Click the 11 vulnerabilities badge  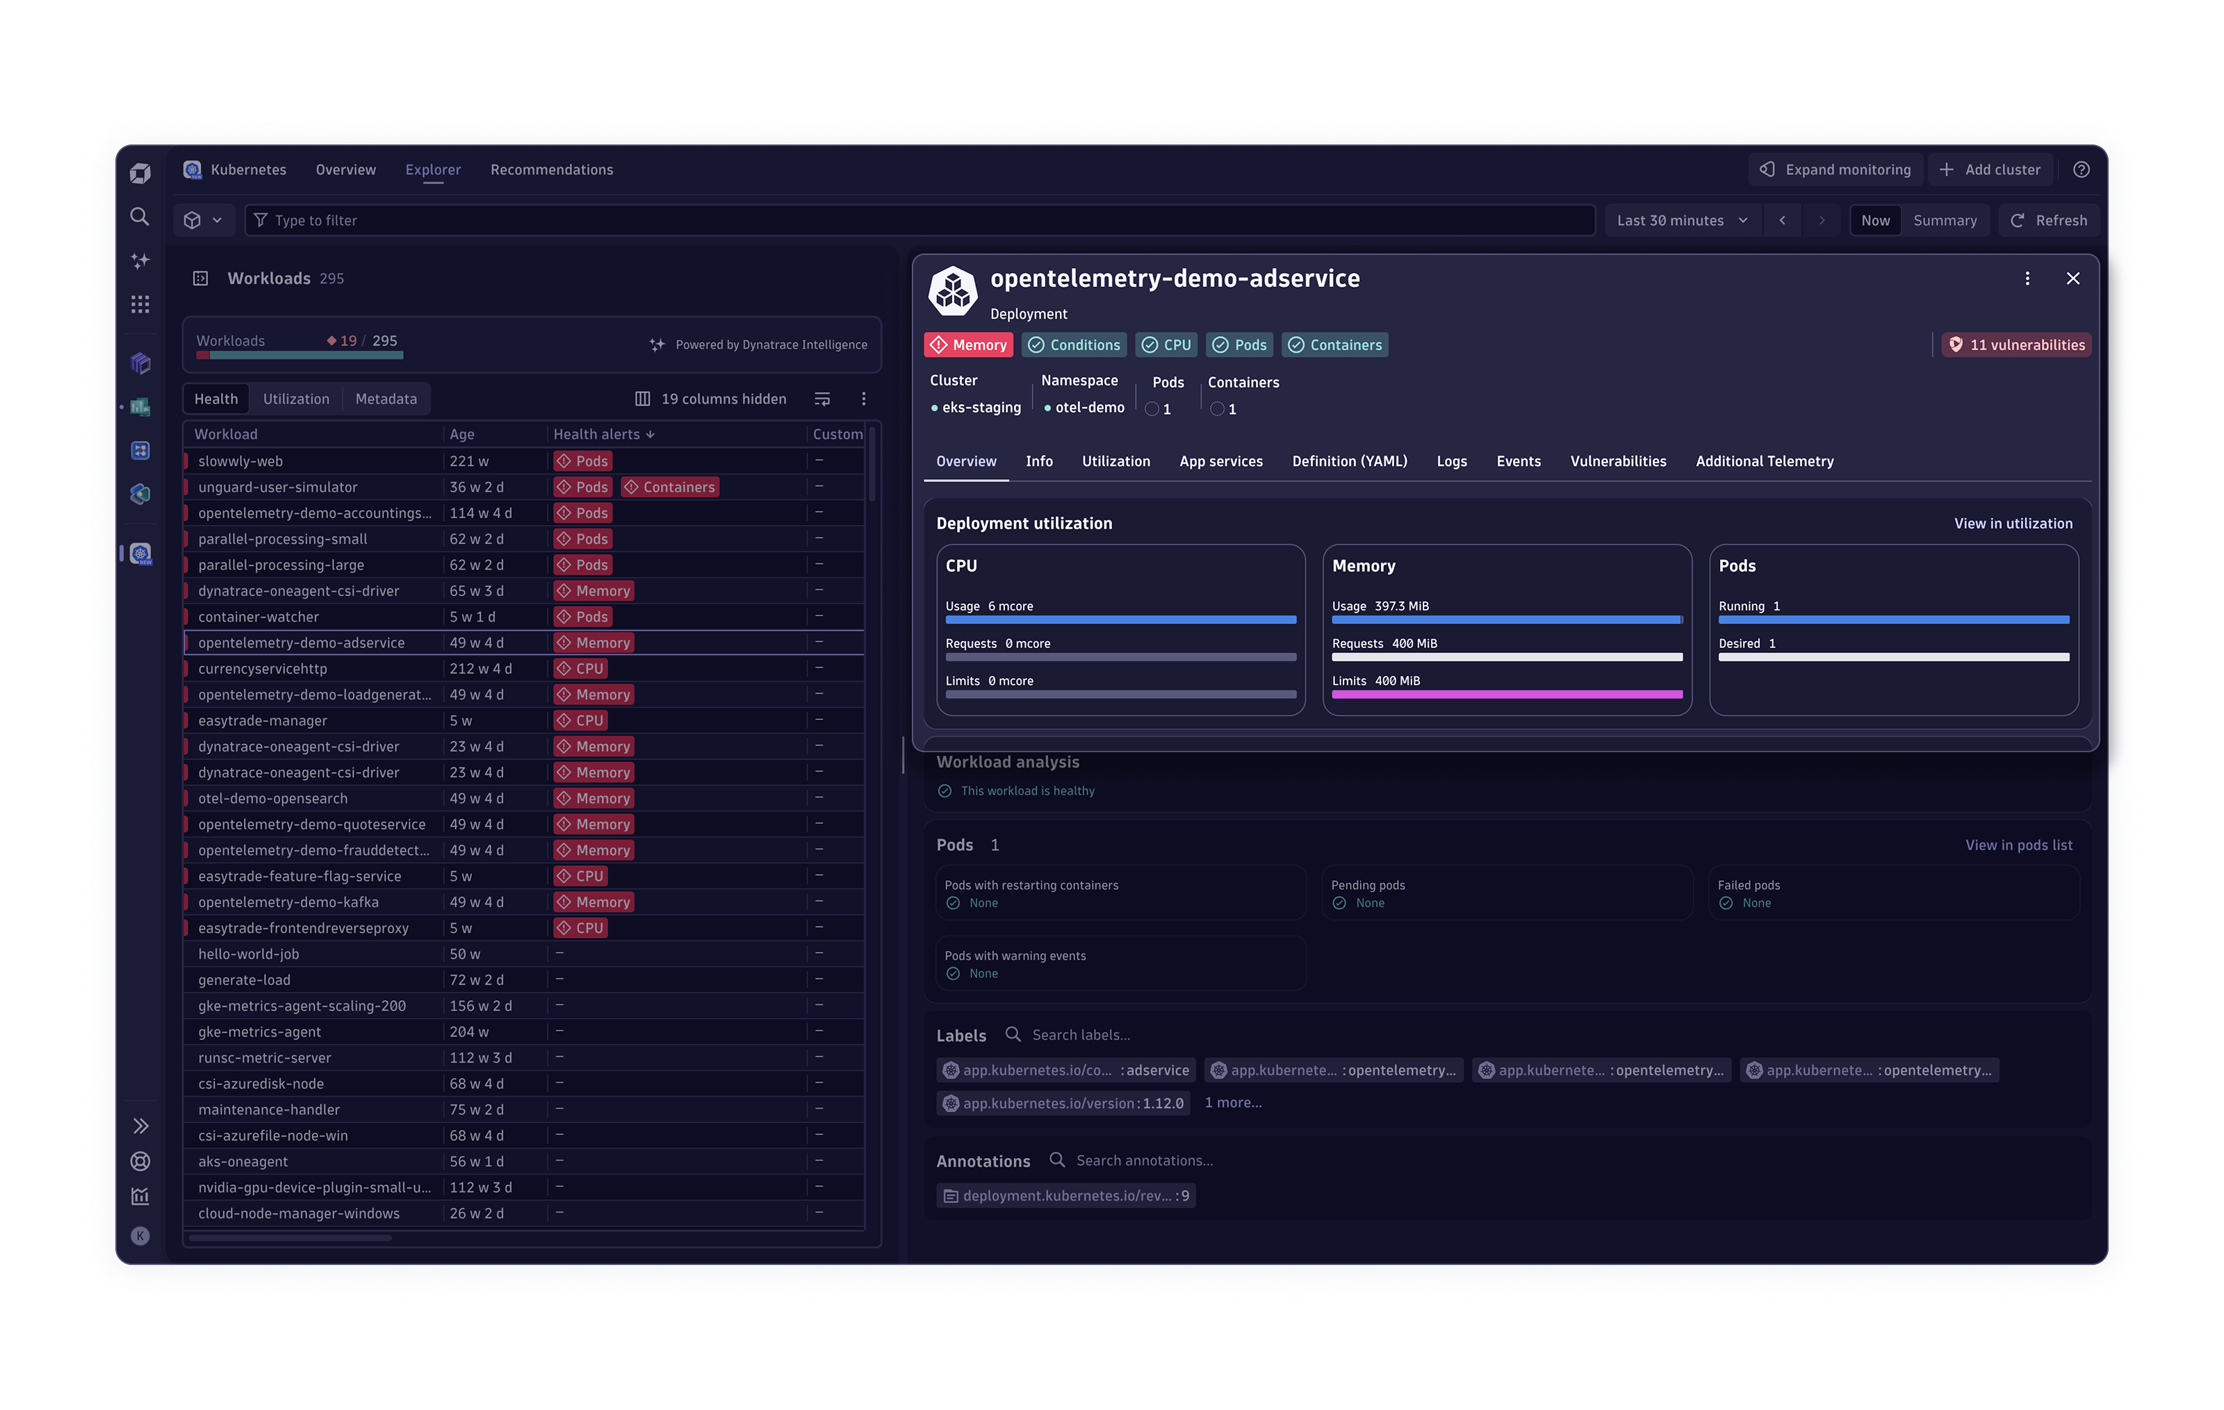tap(2016, 345)
